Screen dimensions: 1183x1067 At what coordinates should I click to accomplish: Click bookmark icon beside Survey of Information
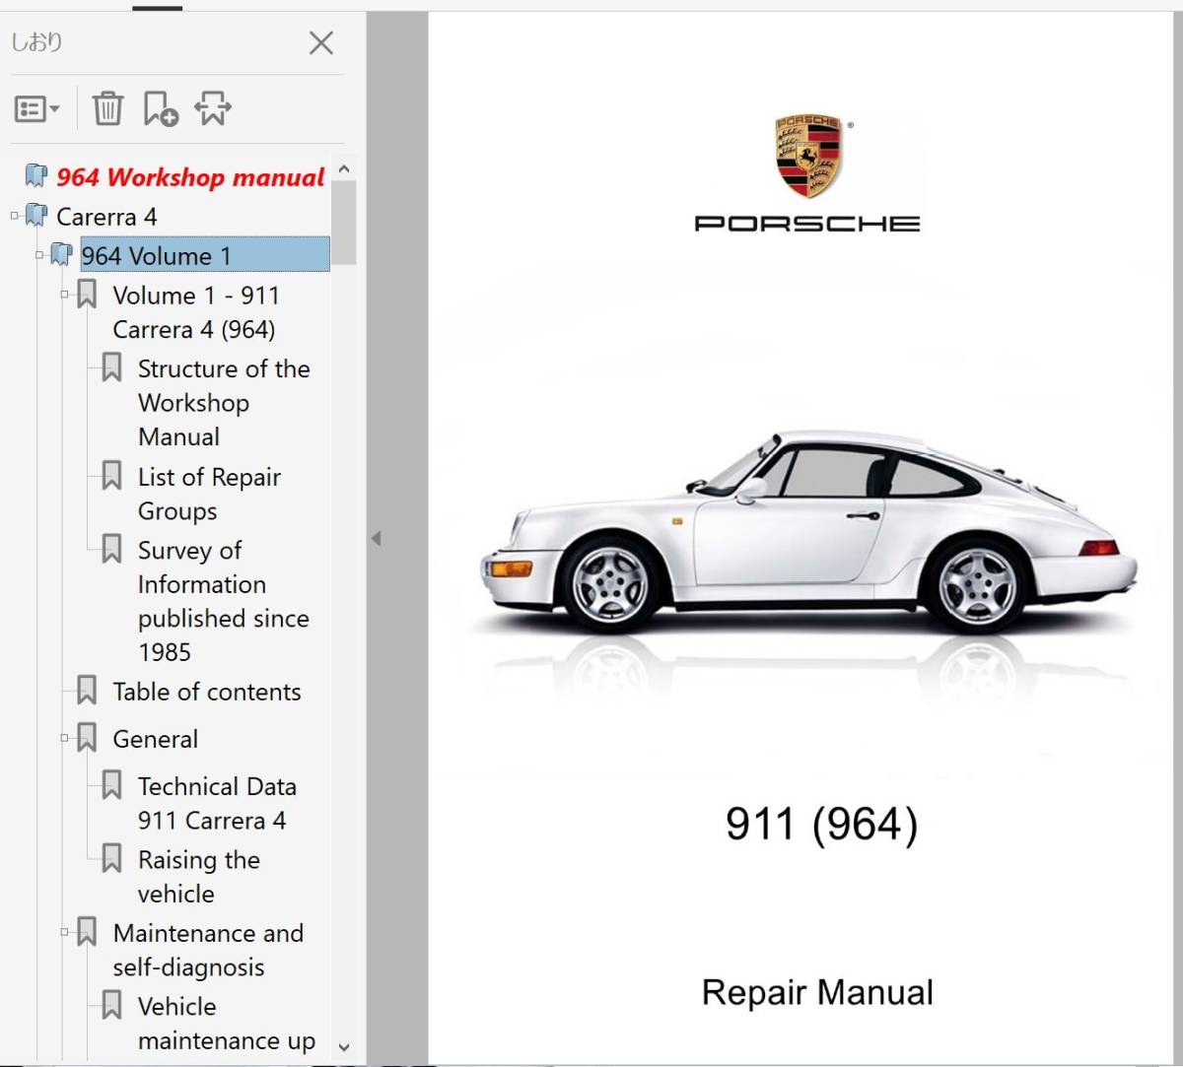tap(111, 549)
